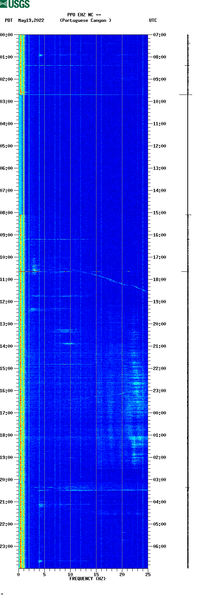Click frequency axis tick 25

(148, 575)
